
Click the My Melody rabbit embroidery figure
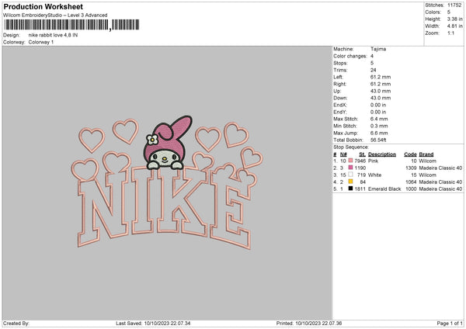click(x=168, y=143)
